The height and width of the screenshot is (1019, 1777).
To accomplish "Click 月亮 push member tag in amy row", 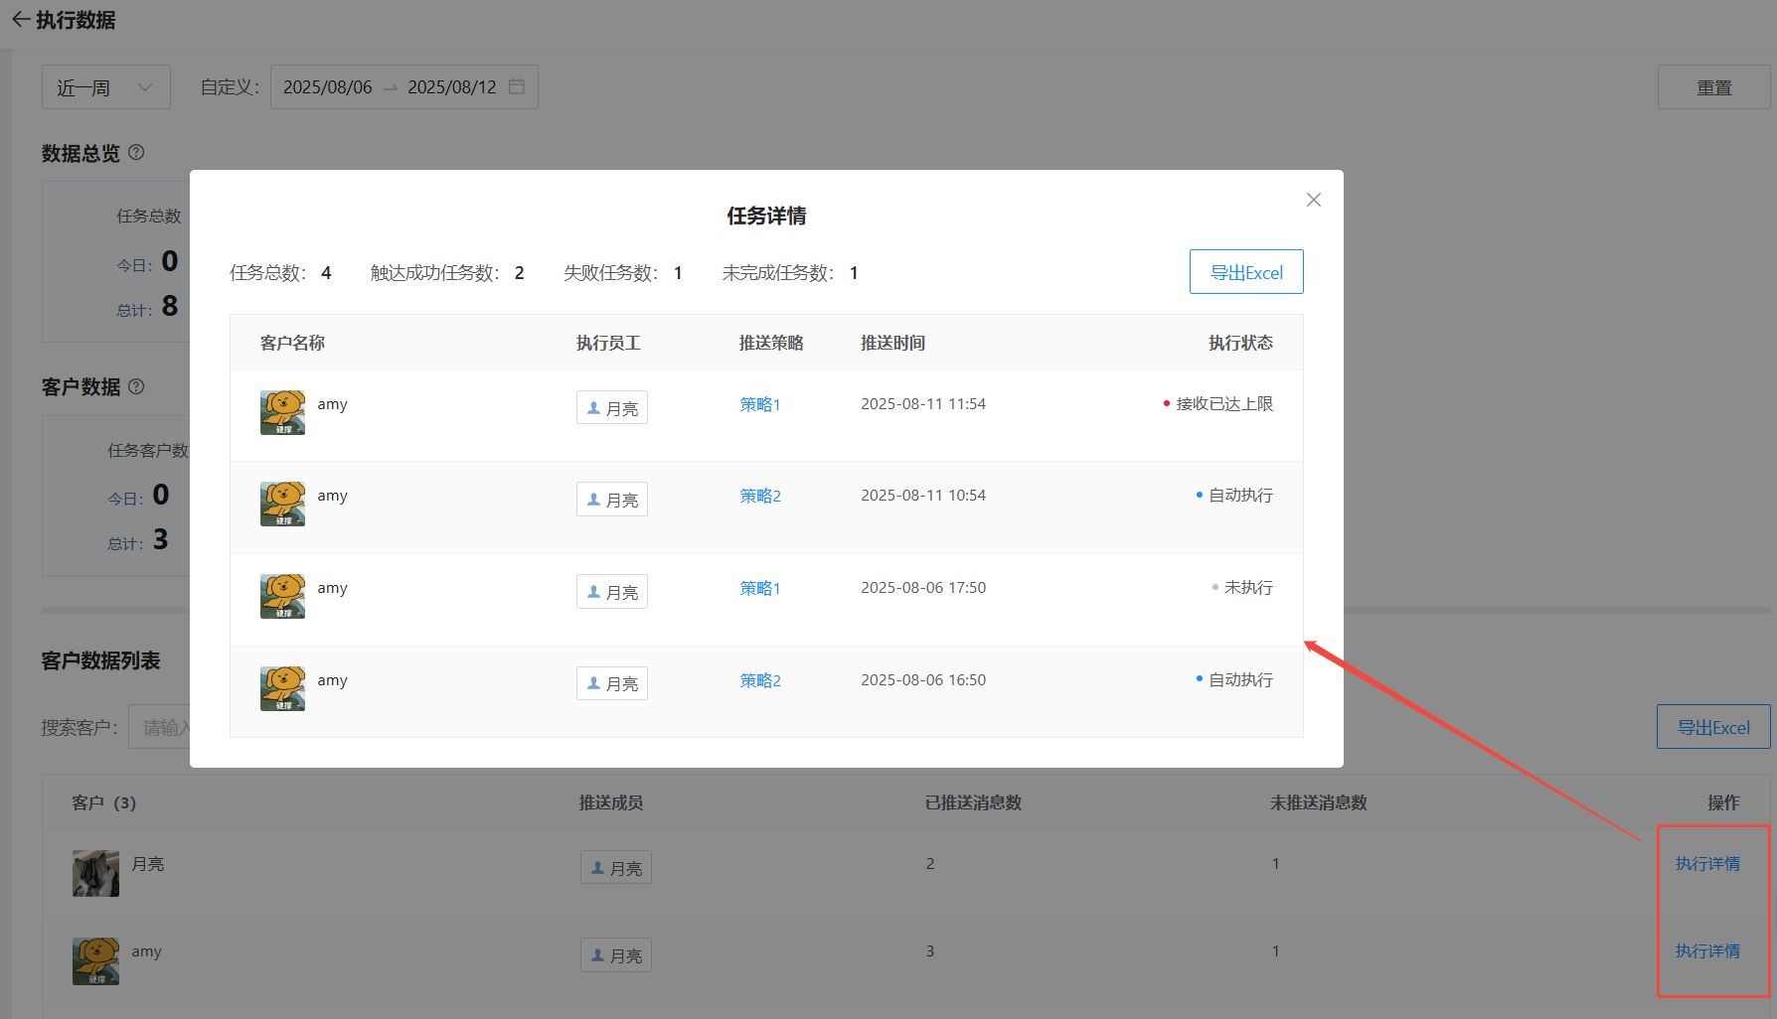I will (616, 955).
